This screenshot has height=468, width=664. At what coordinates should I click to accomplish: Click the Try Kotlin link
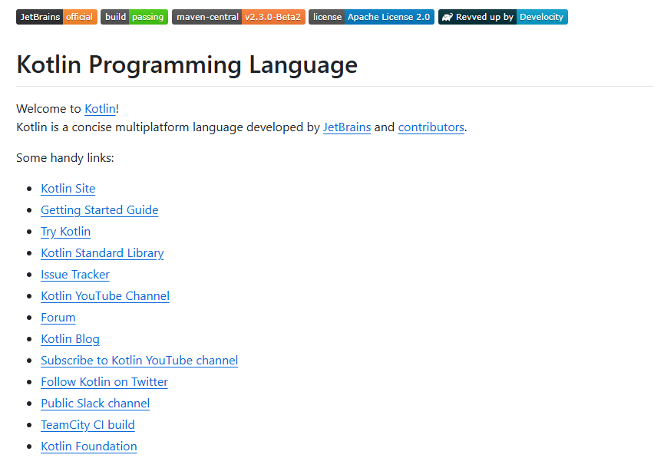[x=66, y=232]
